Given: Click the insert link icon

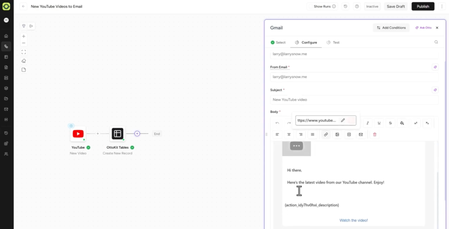Looking at the screenshot, I should [326, 134].
